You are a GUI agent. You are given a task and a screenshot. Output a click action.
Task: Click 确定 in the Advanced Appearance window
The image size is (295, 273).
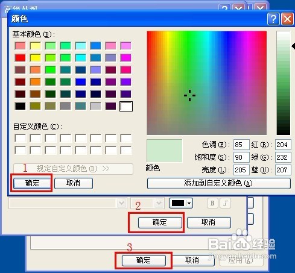click(x=160, y=222)
